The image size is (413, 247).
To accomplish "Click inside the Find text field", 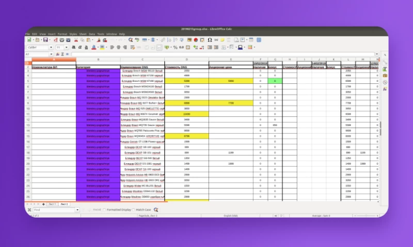I will click(x=54, y=210).
